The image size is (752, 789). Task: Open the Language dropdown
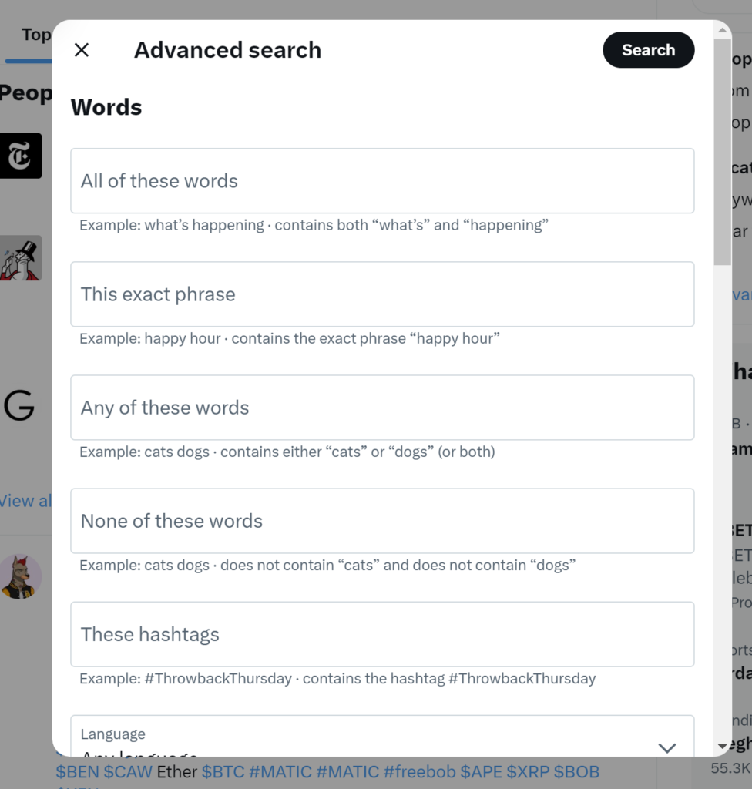pos(382,736)
